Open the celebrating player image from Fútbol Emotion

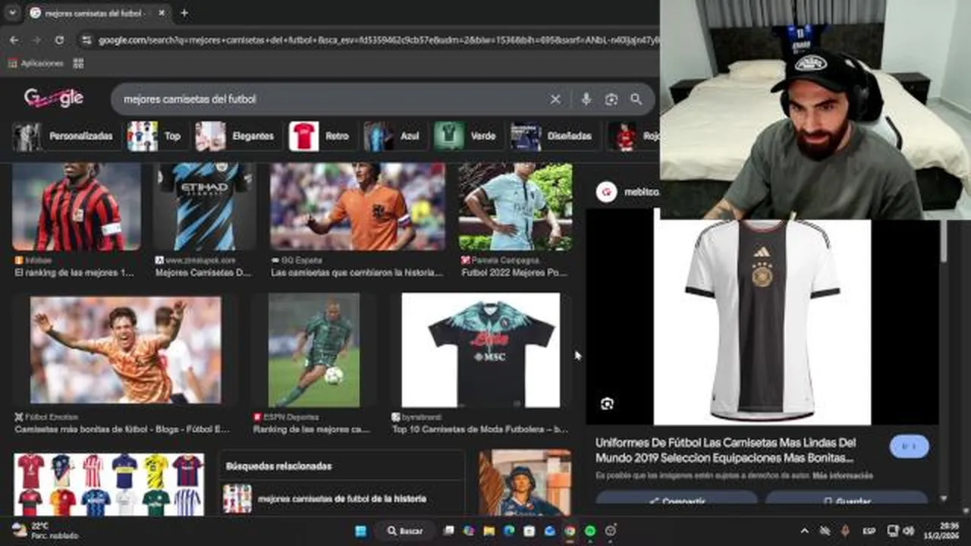126,350
